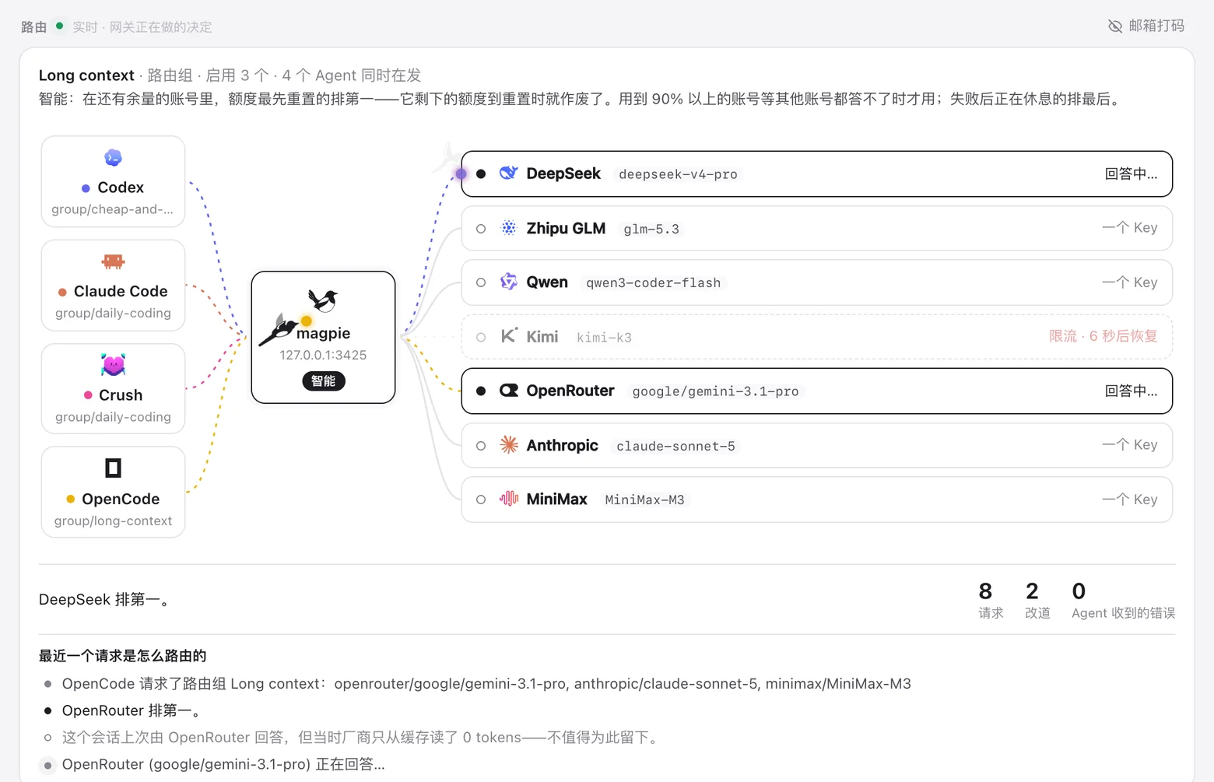Select the Kimi status circle
The width and height of the screenshot is (1214, 782).
pyautogui.click(x=481, y=337)
